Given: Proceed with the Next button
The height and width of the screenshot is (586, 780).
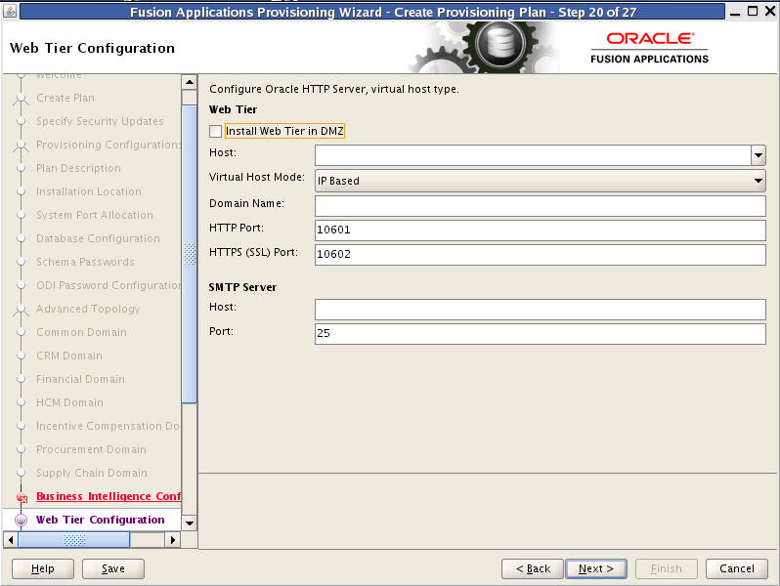Looking at the screenshot, I should point(596,568).
